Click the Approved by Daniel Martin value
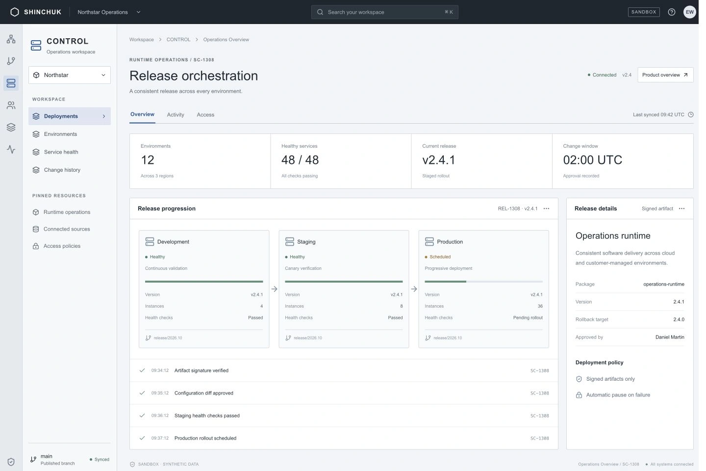706x471 pixels. (670, 337)
